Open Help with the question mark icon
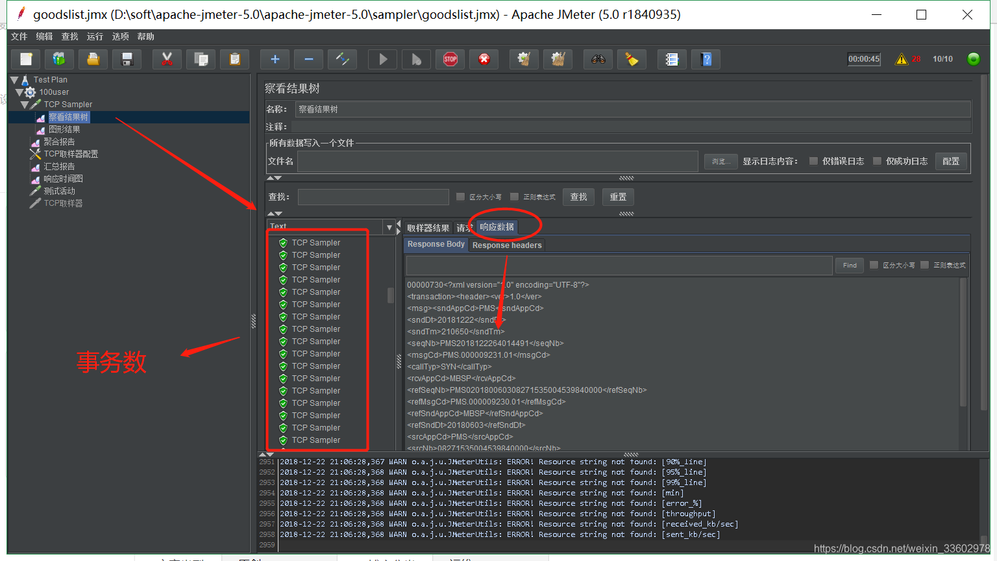The height and width of the screenshot is (561, 997). pos(706,59)
